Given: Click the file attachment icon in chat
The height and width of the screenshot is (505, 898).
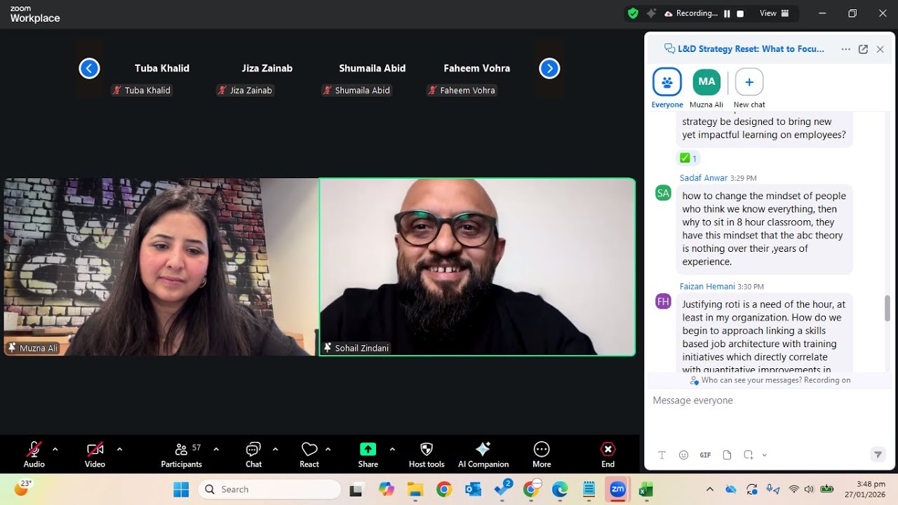Looking at the screenshot, I should [x=727, y=455].
